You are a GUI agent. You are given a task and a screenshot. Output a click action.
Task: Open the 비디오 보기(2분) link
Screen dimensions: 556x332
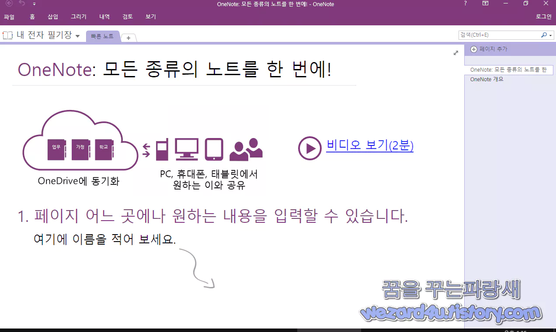click(370, 145)
